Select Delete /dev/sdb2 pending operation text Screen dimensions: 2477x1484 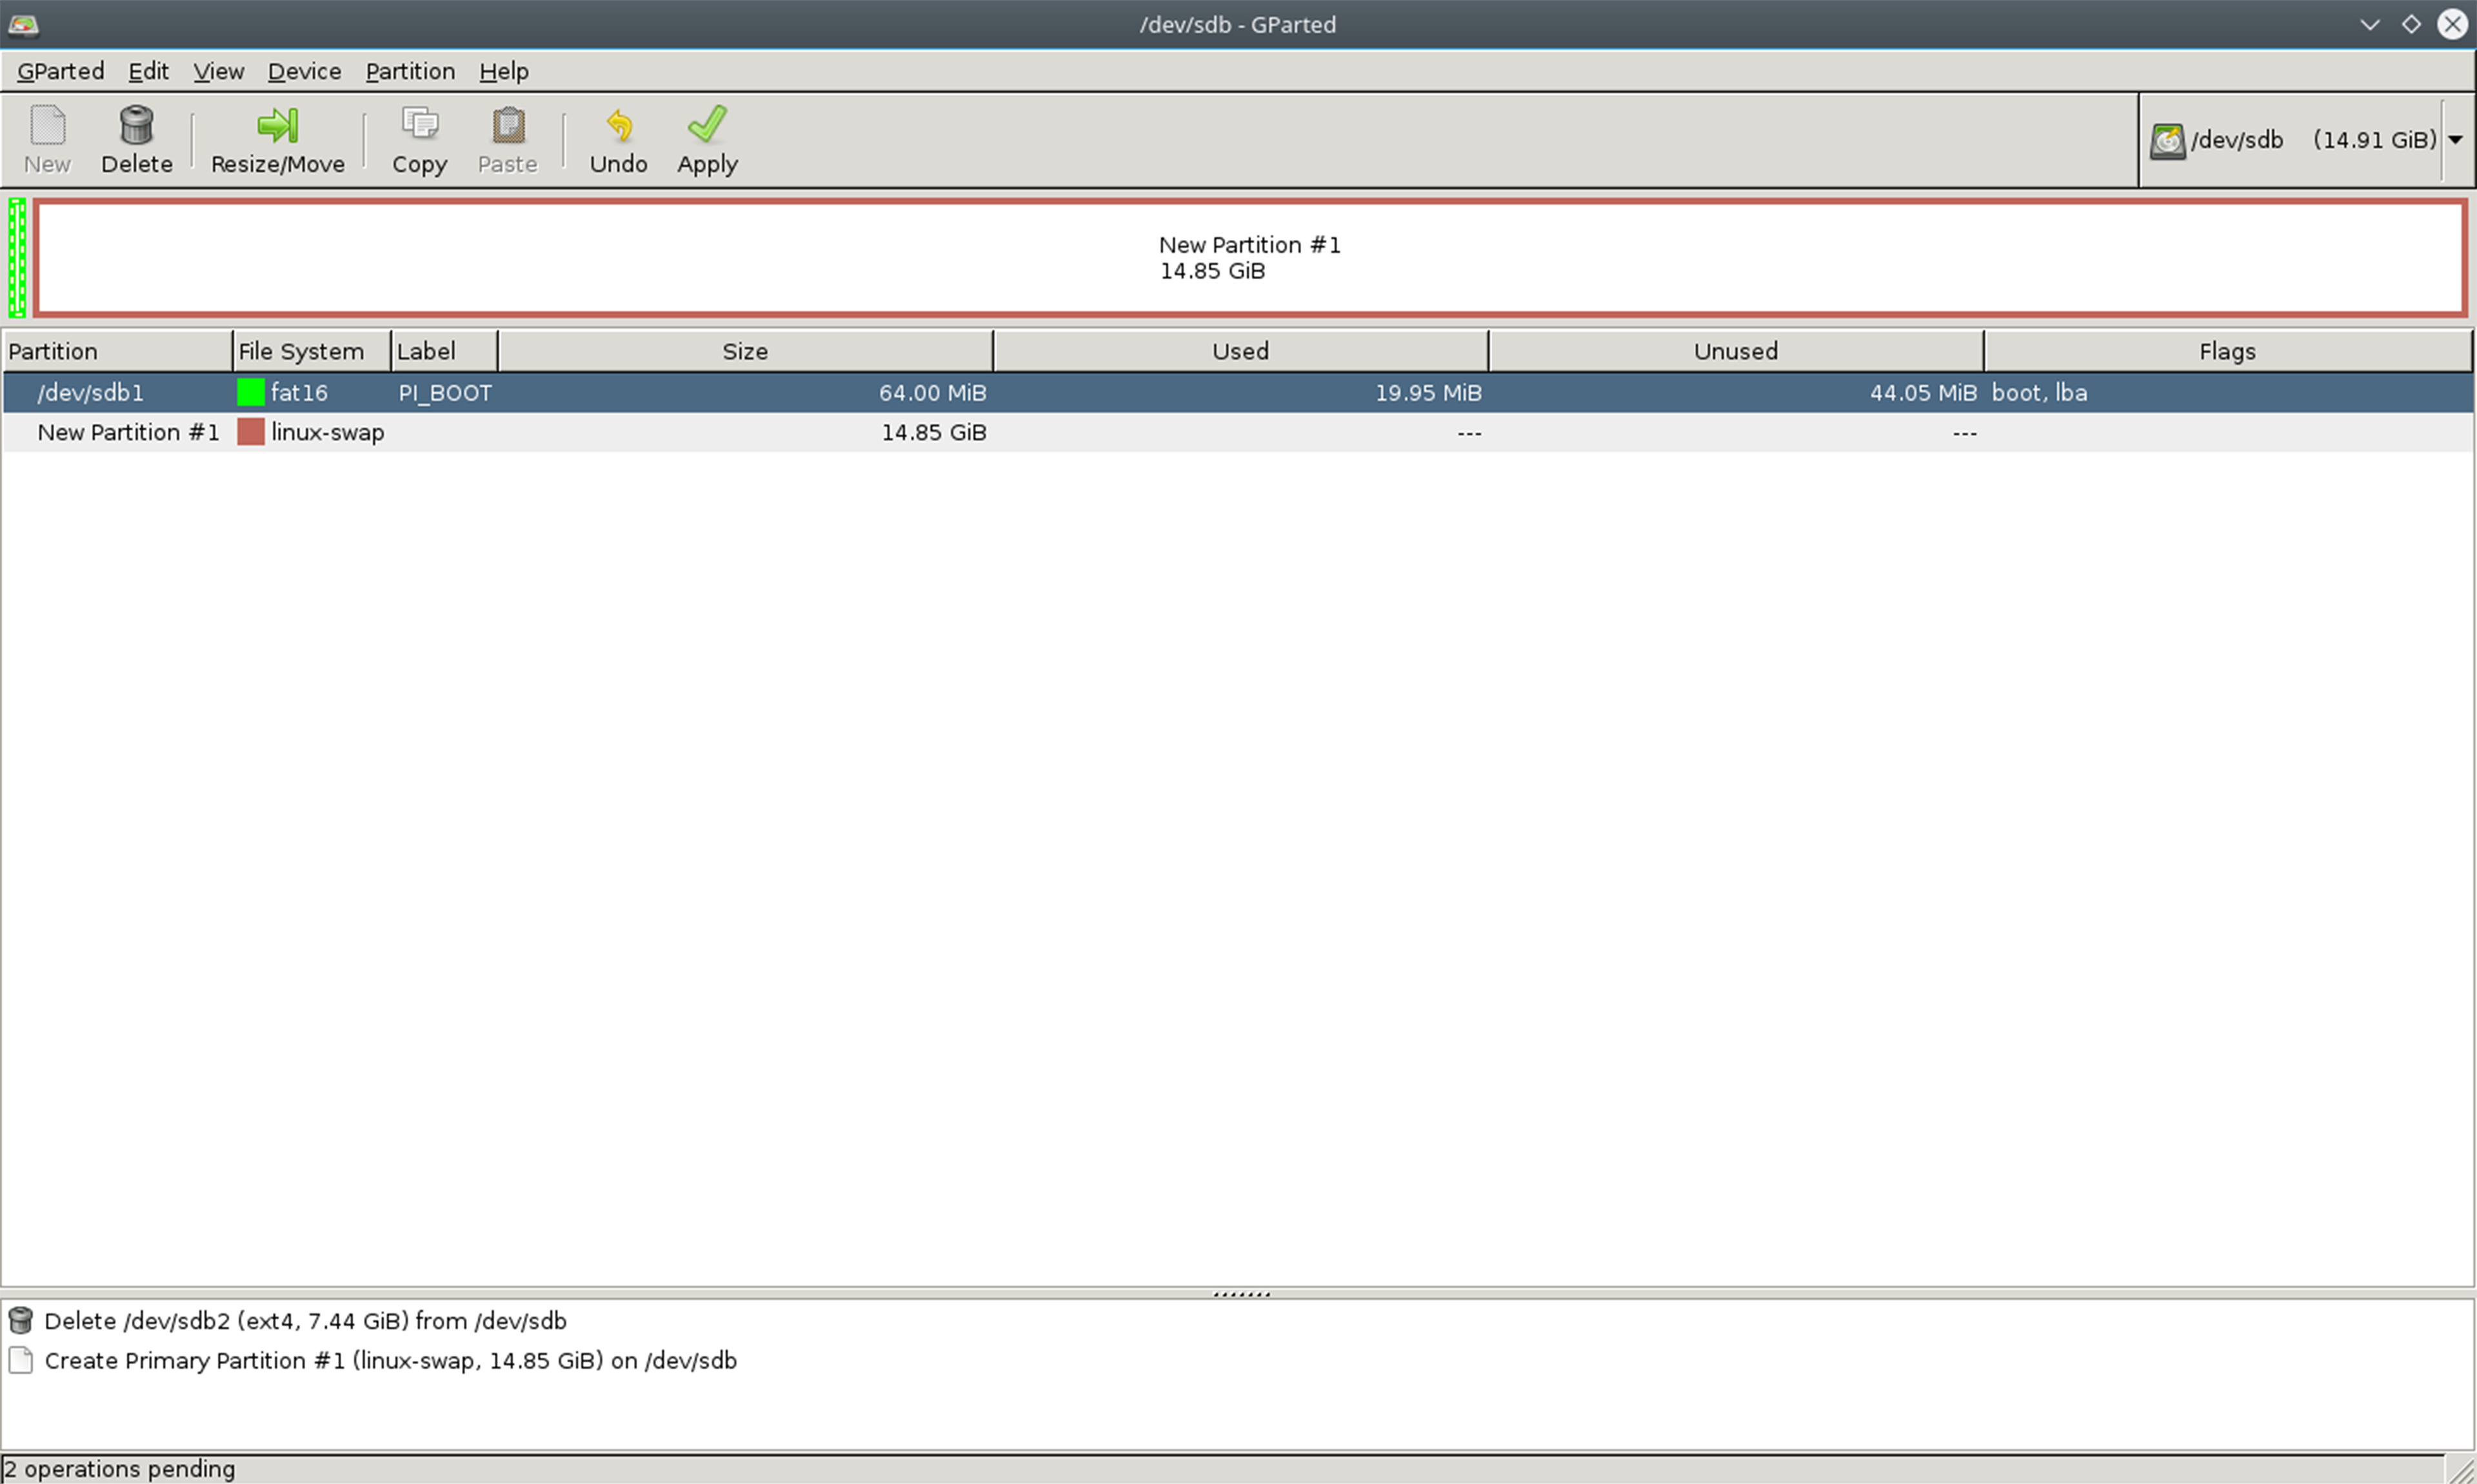click(x=305, y=1321)
